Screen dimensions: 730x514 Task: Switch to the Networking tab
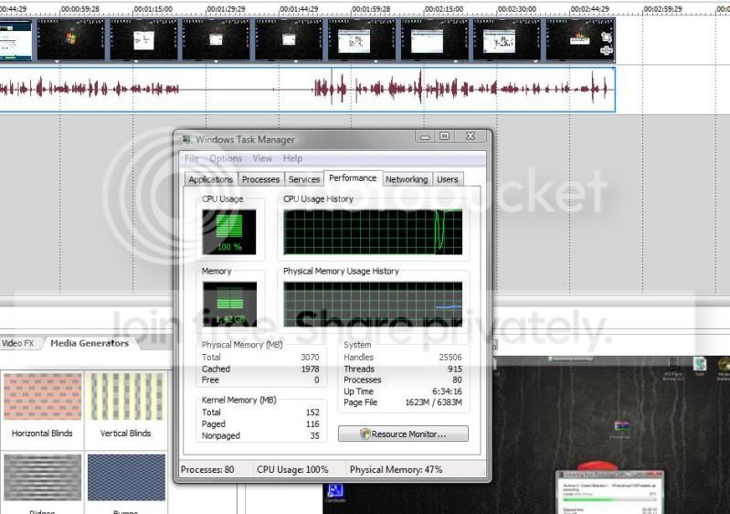pyautogui.click(x=407, y=179)
